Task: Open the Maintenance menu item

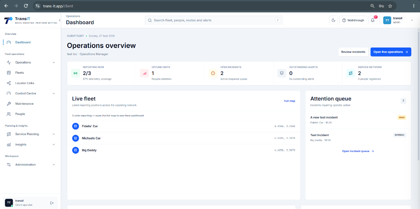Action: (30, 104)
